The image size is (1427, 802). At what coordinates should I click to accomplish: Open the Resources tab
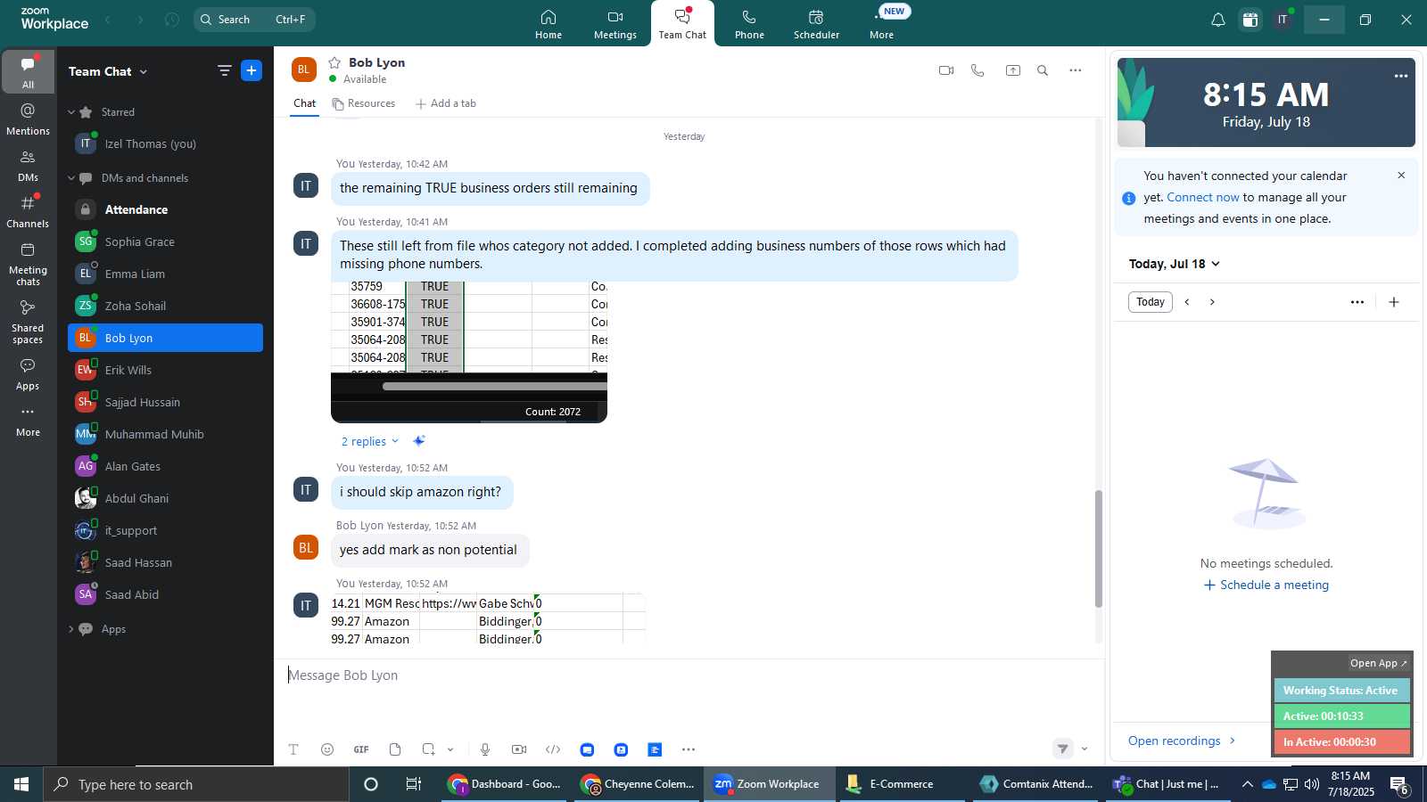[364, 103]
